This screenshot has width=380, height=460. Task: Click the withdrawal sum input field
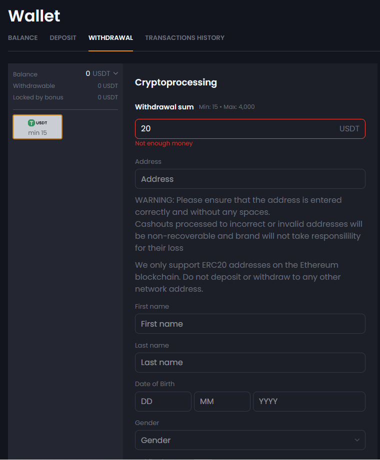pyautogui.click(x=250, y=129)
